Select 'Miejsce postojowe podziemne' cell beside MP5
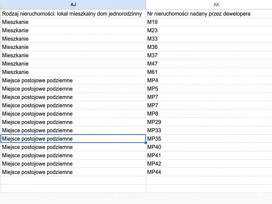The image size is (272, 204). tap(73, 89)
